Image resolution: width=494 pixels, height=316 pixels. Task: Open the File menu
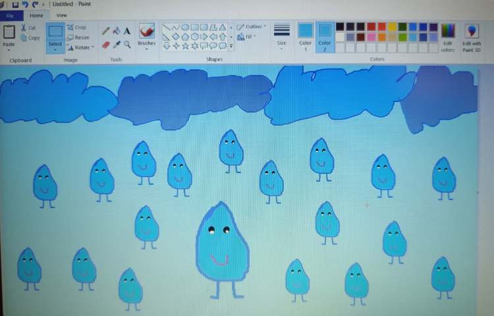11,15
